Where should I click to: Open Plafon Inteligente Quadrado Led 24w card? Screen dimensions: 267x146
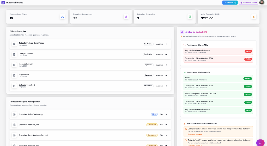coord(218,95)
